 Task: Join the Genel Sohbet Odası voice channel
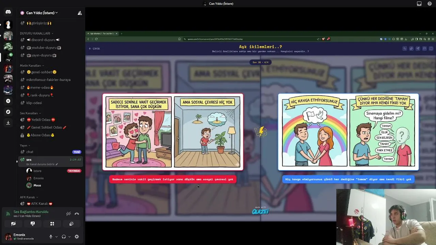pyautogui.click(x=50, y=127)
